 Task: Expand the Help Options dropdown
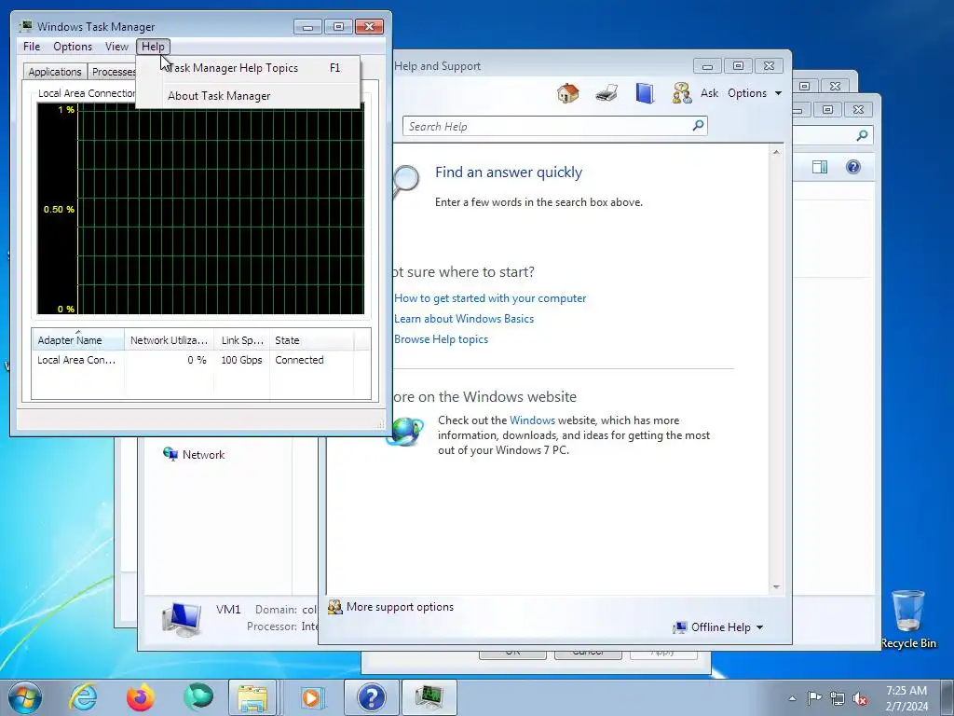[755, 93]
